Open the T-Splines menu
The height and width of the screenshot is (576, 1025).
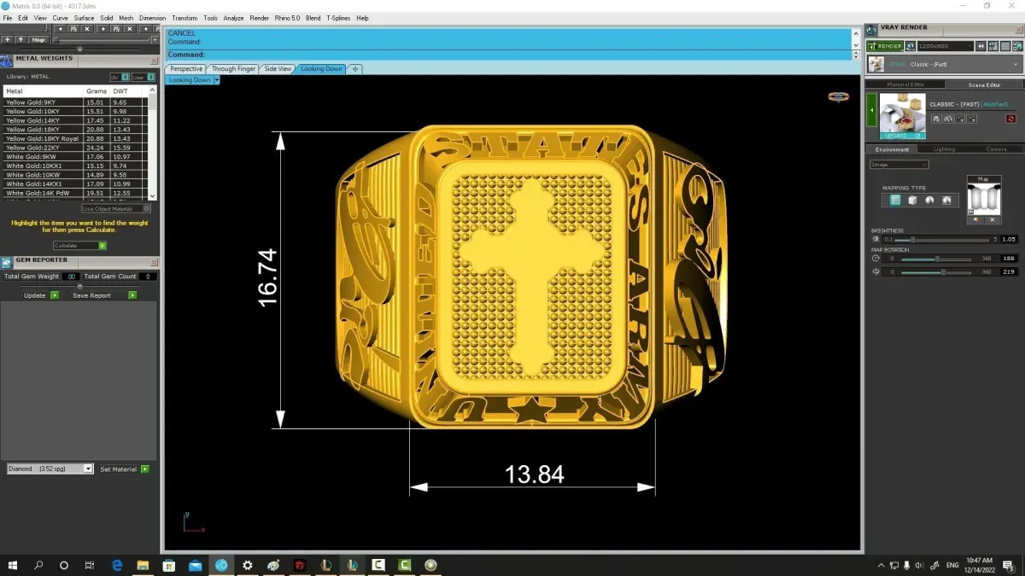(338, 18)
